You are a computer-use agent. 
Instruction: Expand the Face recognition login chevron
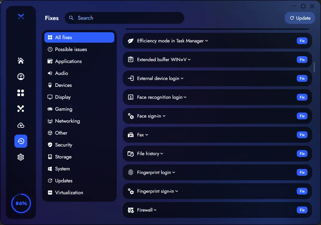click(185, 97)
